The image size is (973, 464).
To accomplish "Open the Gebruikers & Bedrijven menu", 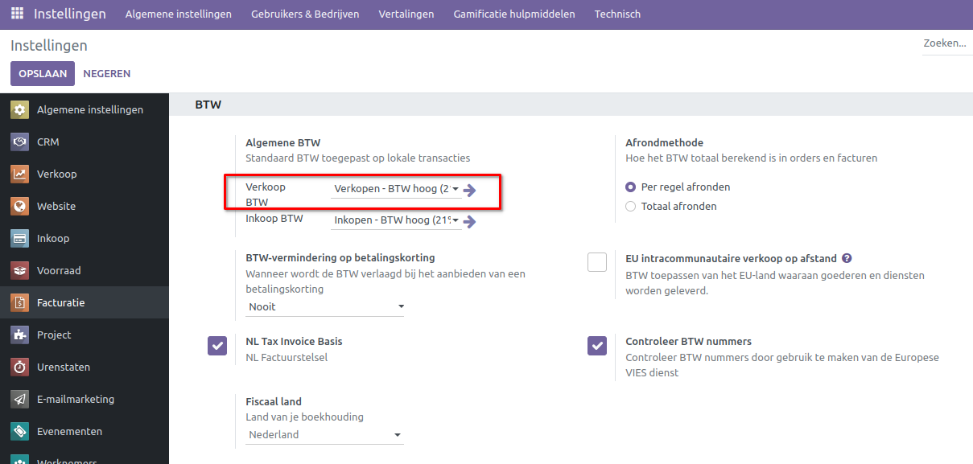I will (305, 14).
